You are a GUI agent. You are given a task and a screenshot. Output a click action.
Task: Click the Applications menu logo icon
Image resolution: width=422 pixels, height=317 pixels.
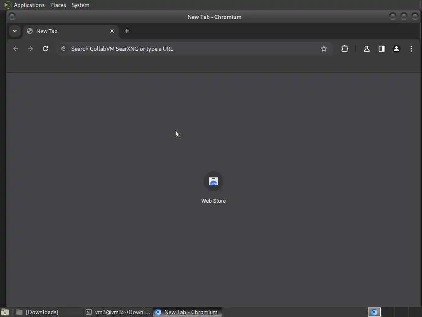(7, 5)
